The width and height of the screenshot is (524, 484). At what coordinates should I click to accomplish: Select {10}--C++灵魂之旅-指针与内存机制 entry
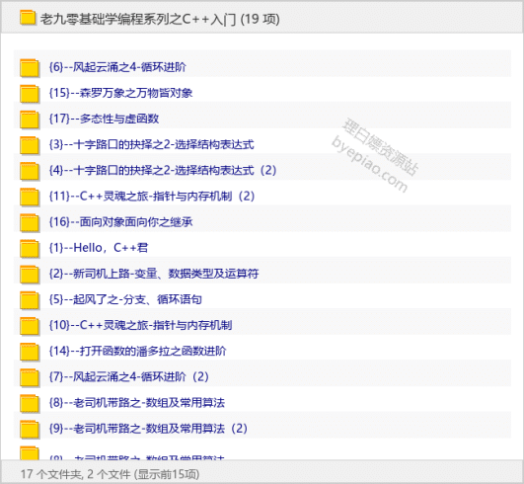140,325
